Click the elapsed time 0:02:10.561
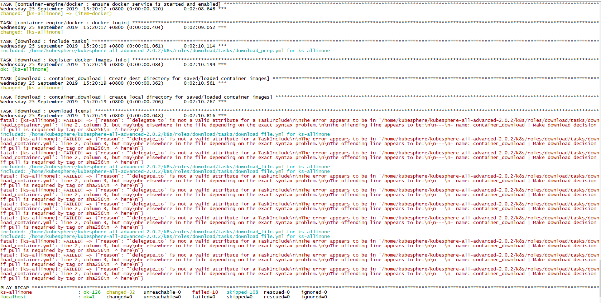 coord(199,83)
